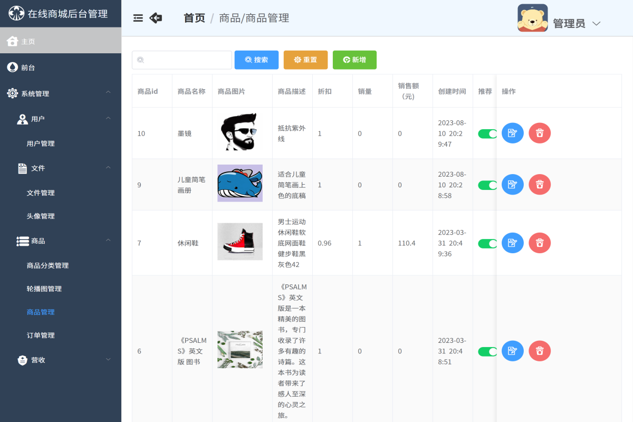The height and width of the screenshot is (422, 633).
Task: Delete the 《PSALMS》英文版 图书 product
Action: pos(539,351)
